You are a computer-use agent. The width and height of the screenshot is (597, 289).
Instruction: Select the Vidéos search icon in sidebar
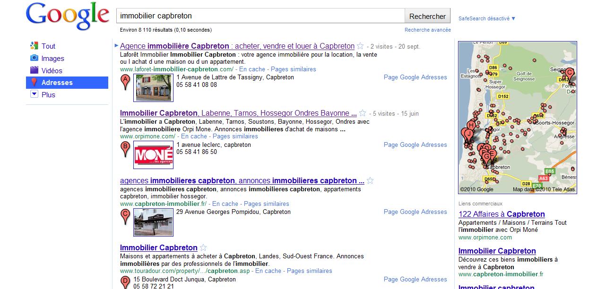[34, 70]
